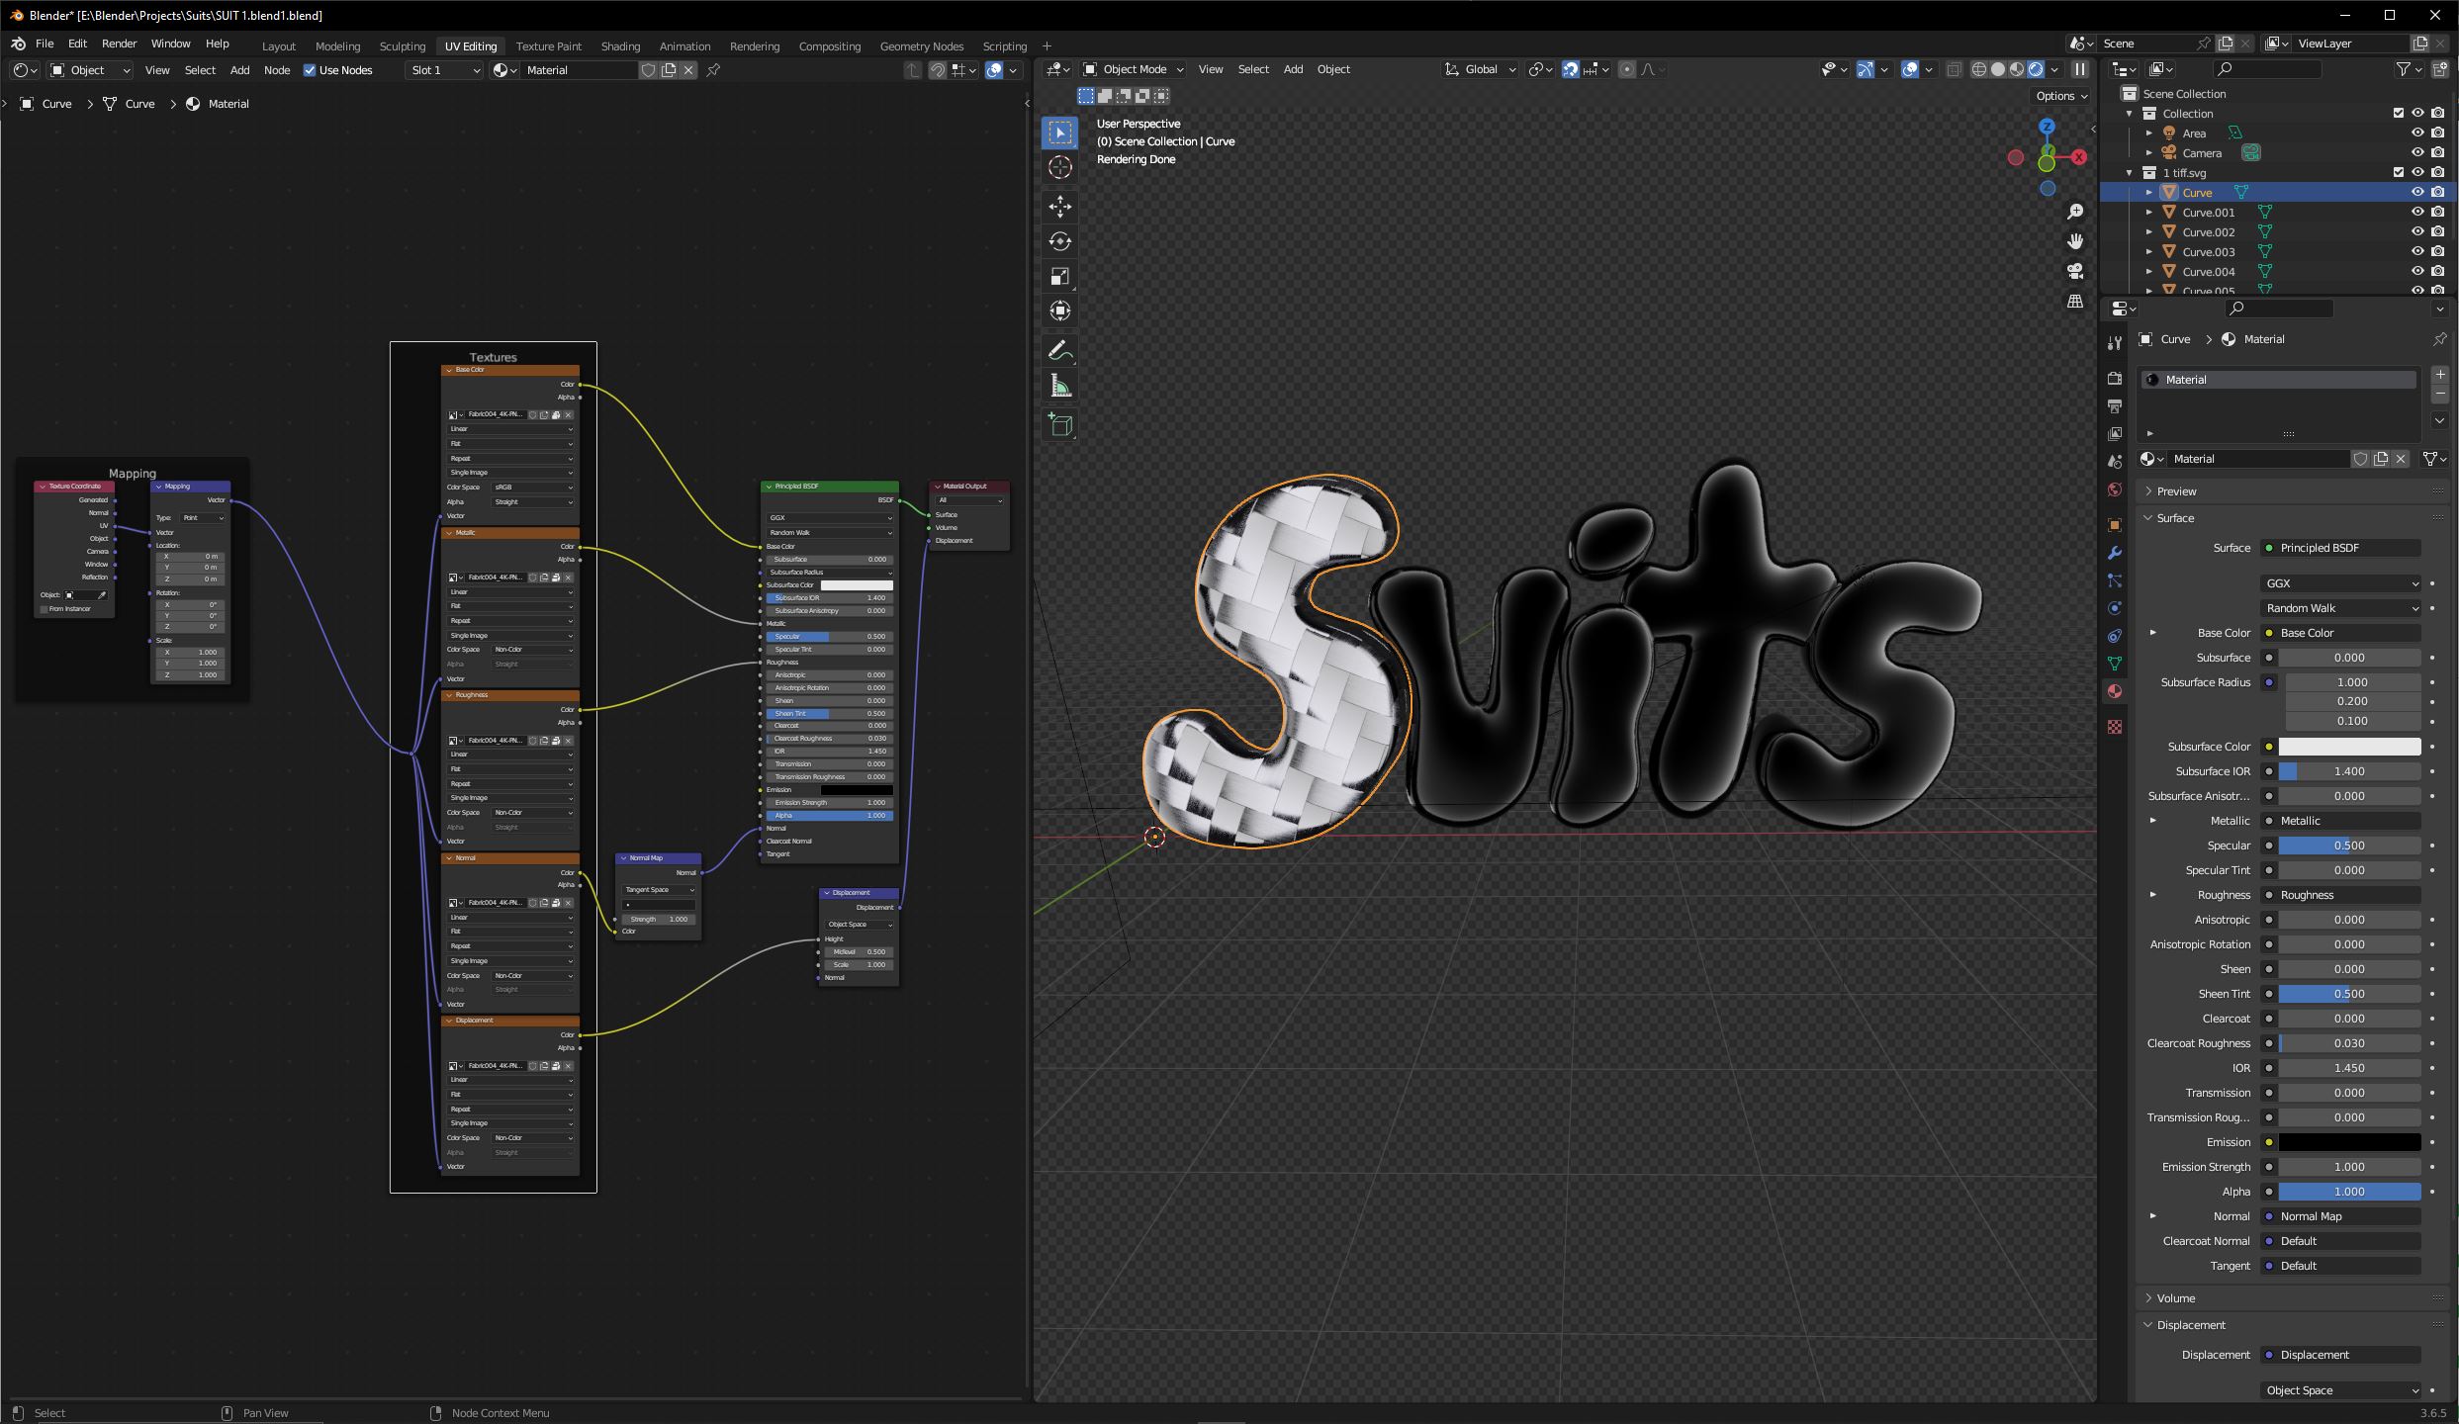2459x1424 pixels.
Task: Switch to solid viewport shading
Action: coord(1998,69)
